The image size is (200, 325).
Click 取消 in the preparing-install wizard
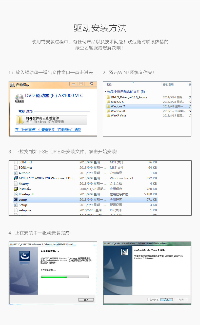point(86,300)
